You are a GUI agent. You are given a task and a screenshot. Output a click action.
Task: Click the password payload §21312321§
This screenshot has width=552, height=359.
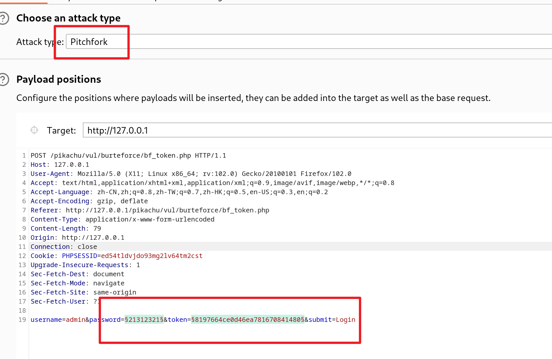(144, 320)
